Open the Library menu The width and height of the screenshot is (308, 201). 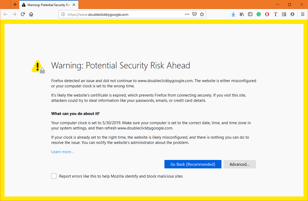click(241, 14)
